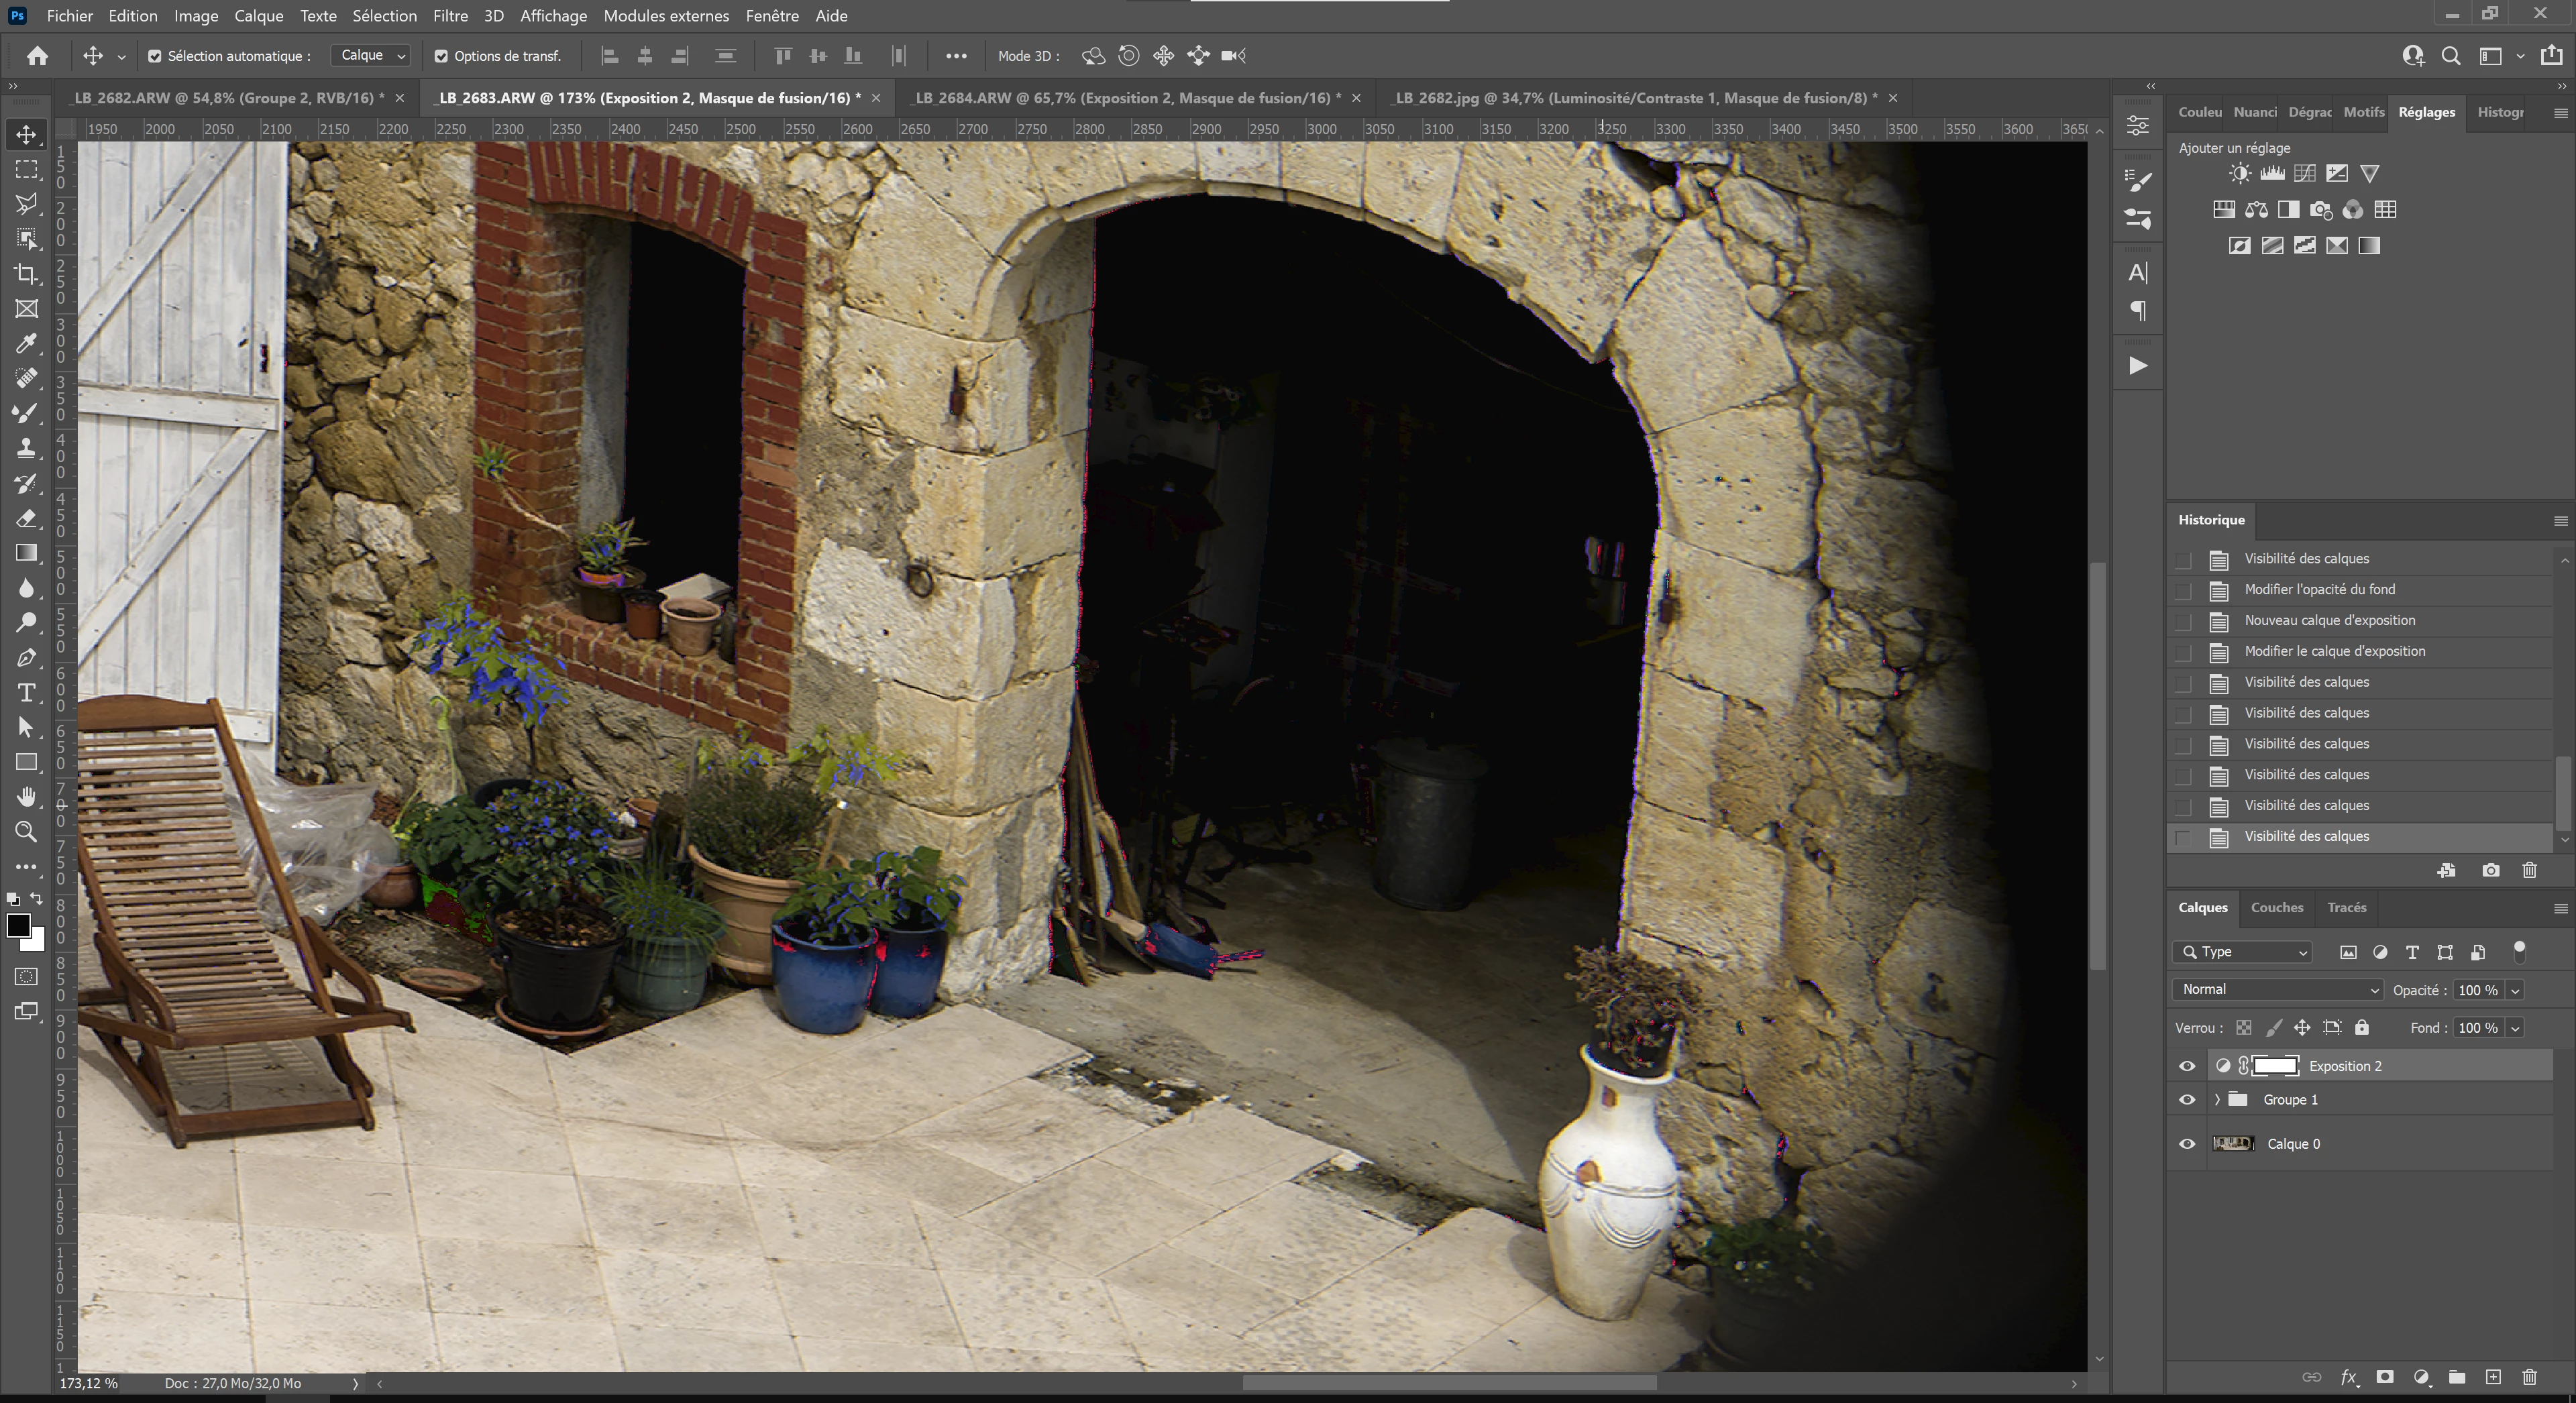Uncheck Sélection automatique checkbox
Screen dimensions: 2576x1403
pyautogui.click(x=155, y=56)
